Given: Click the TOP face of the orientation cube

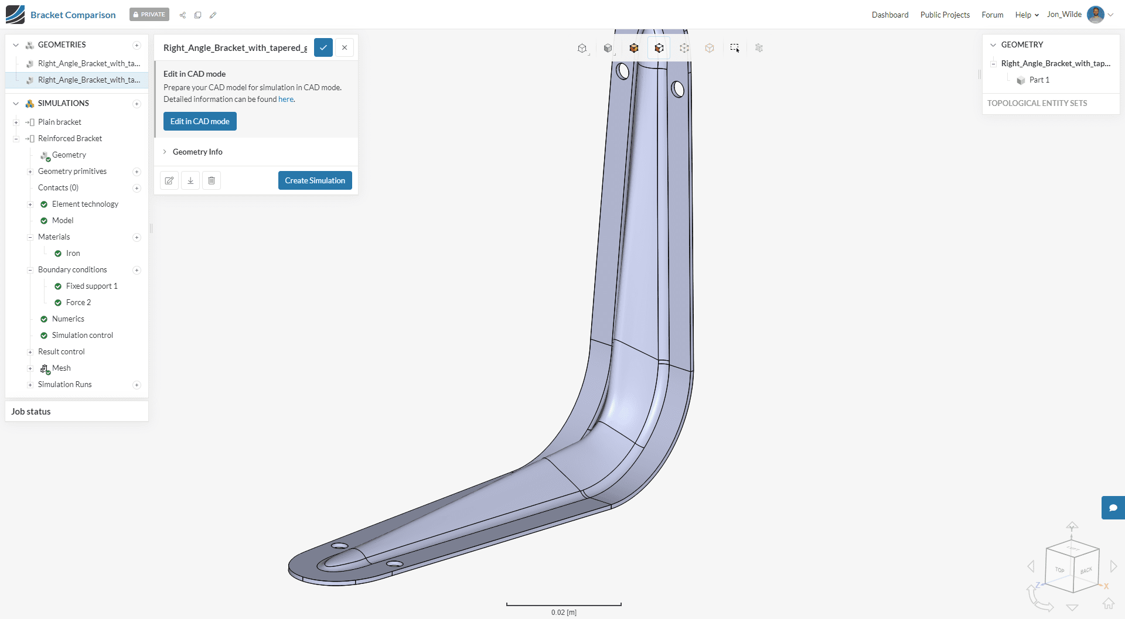Looking at the screenshot, I should coord(1059,570).
